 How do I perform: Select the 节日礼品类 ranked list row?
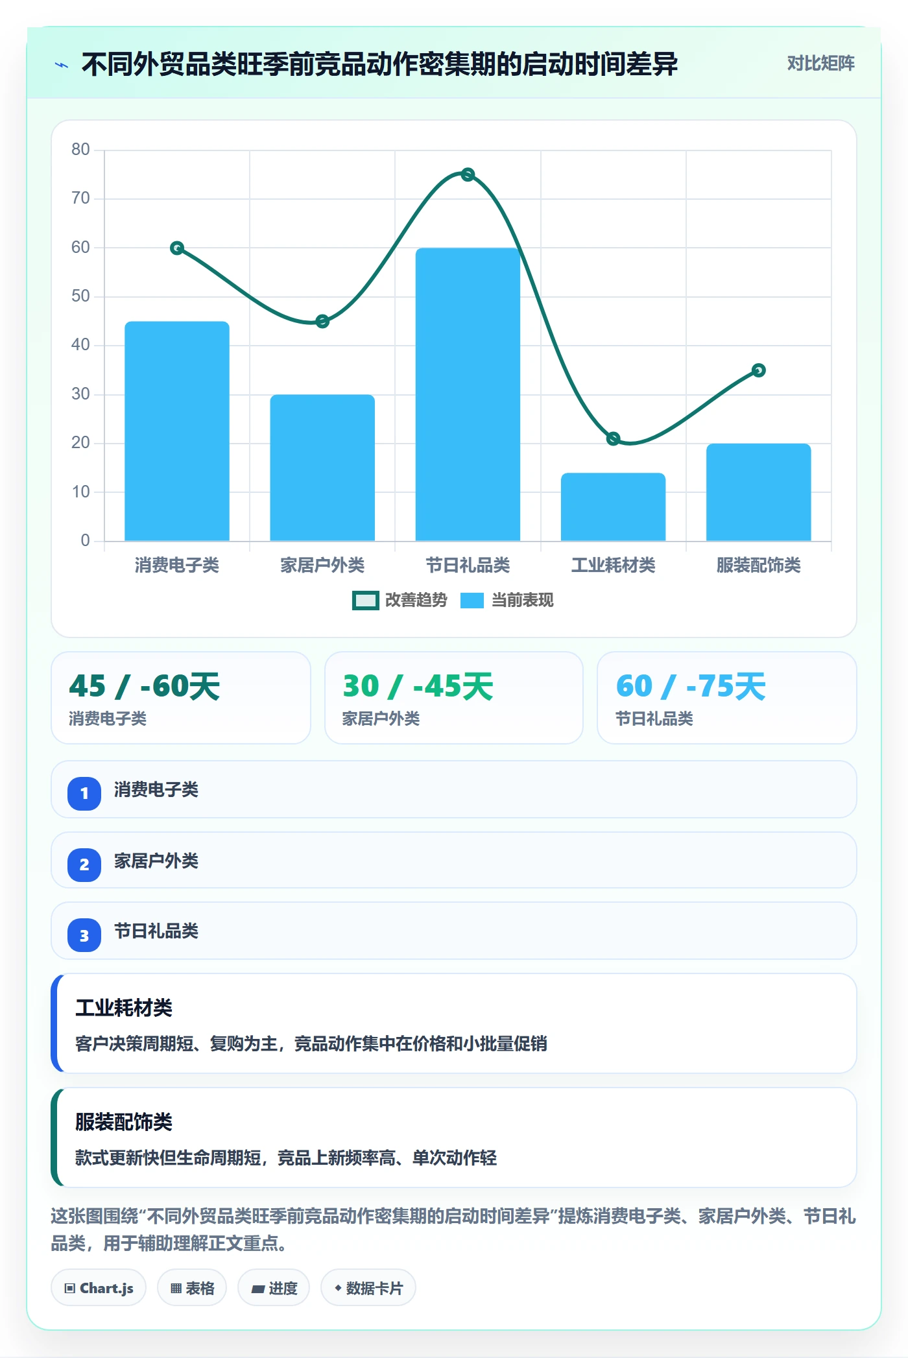coord(454,931)
